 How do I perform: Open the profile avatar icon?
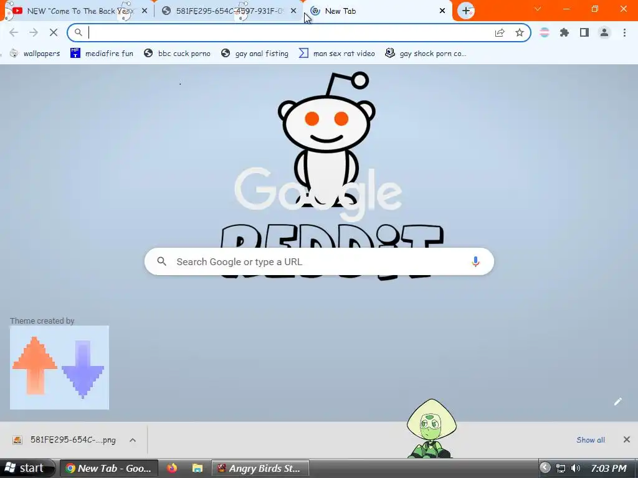tap(604, 32)
